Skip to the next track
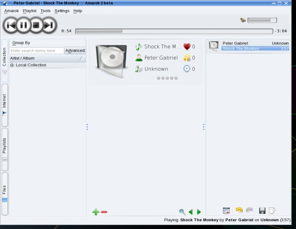 [x=49, y=25]
